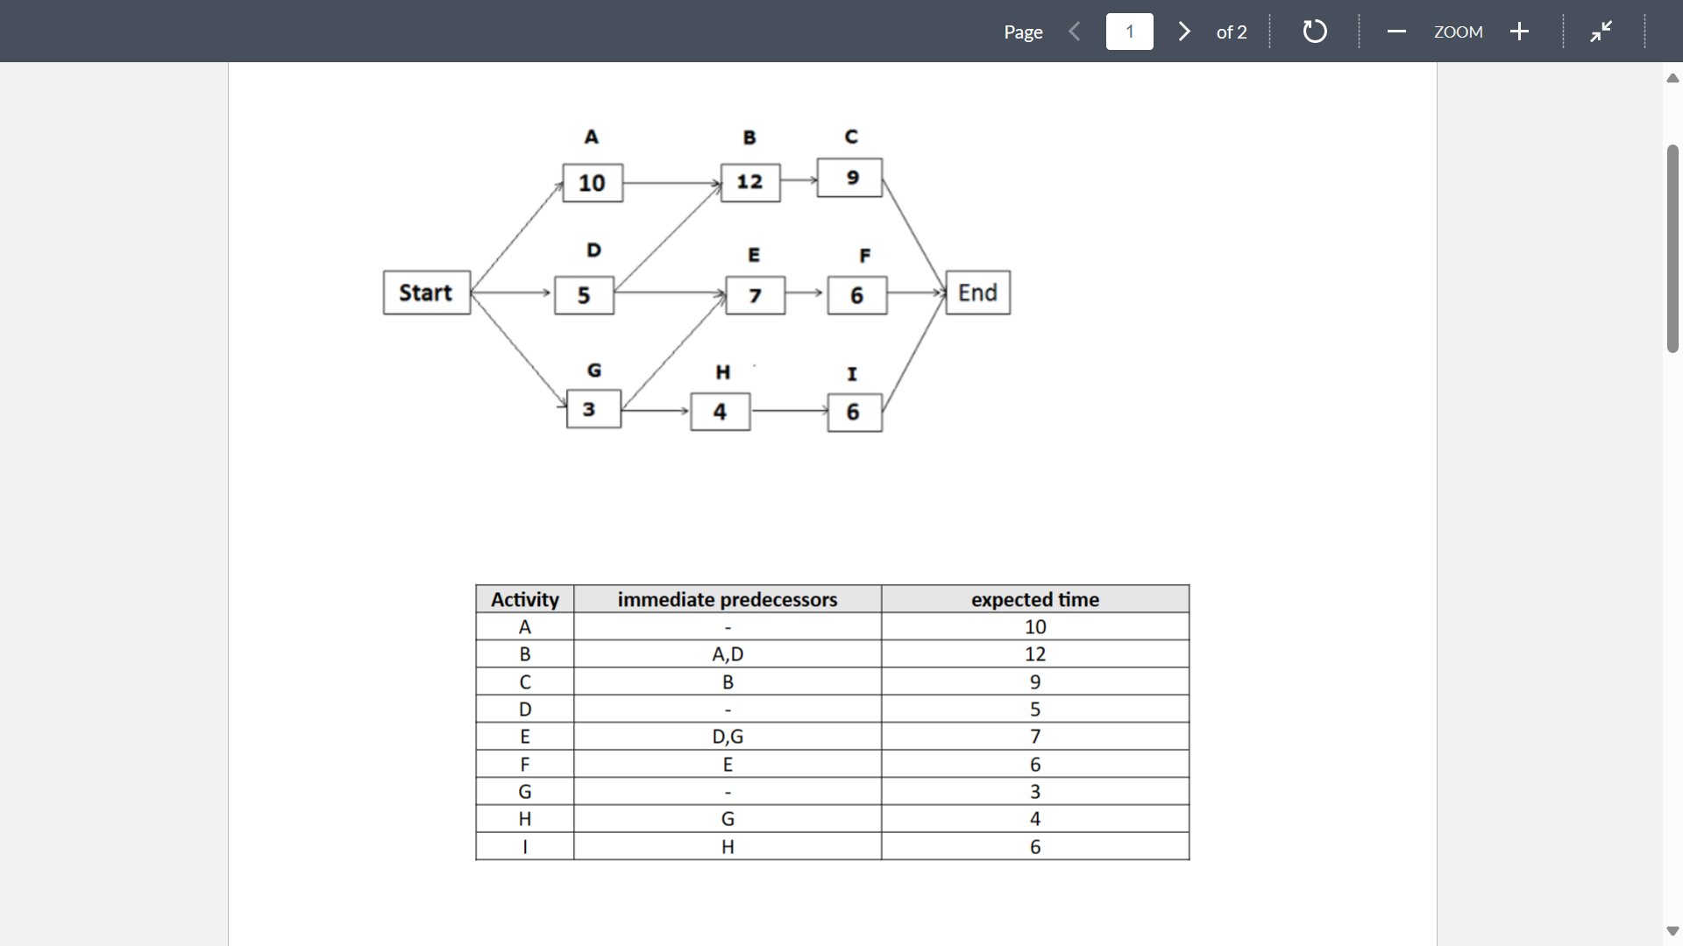Click the Activity column header
The image size is (1683, 946).
[x=524, y=599]
